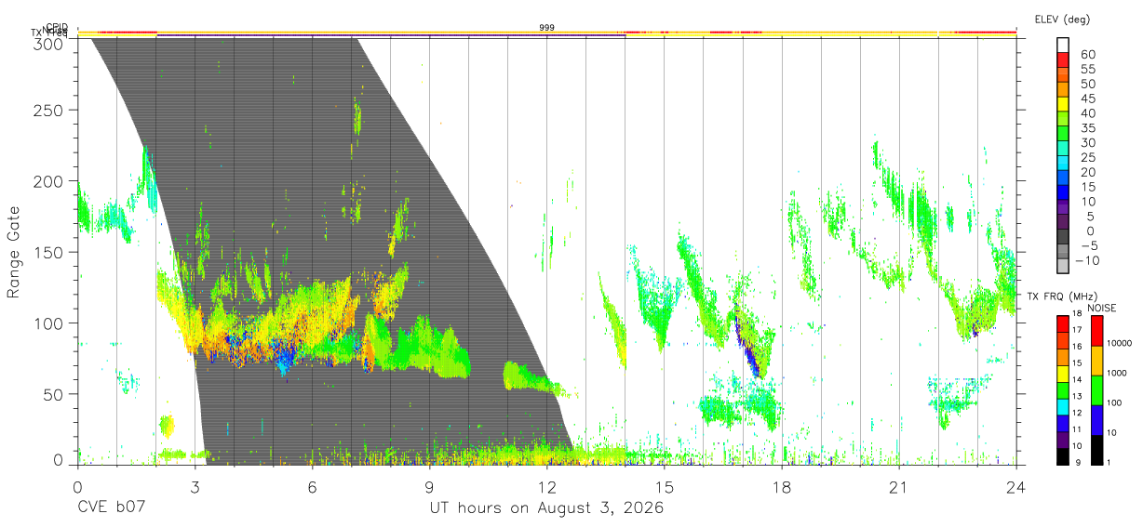The image size is (1143, 527).
Task: Click the '24' tick on the UT hours axis
Action: [x=1016, y=486]
